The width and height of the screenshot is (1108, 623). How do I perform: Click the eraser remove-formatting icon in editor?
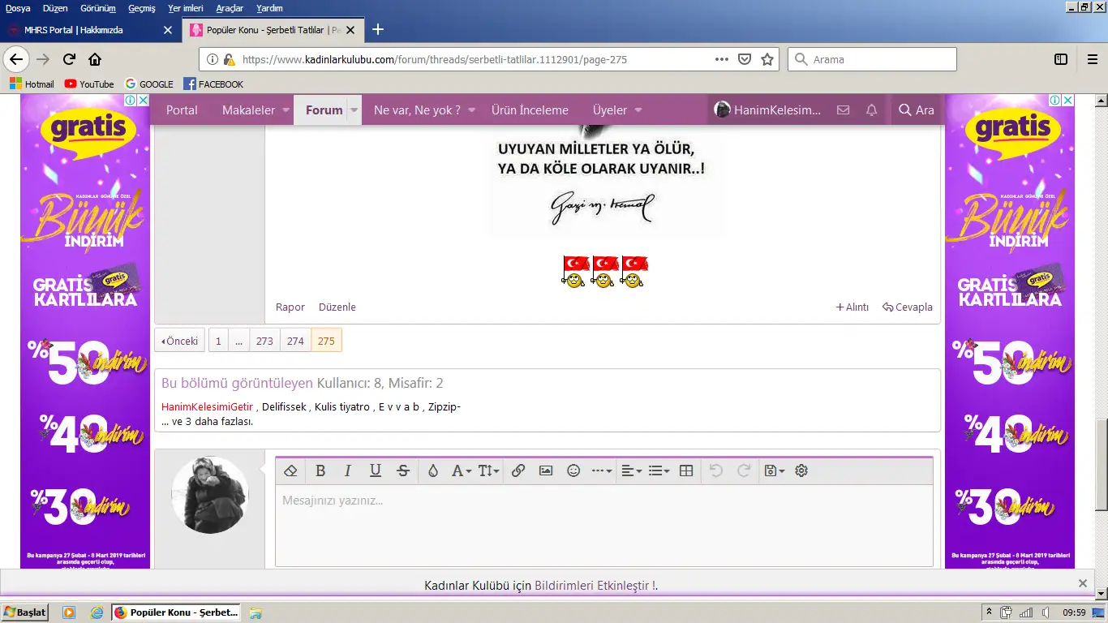pos(290,470)
